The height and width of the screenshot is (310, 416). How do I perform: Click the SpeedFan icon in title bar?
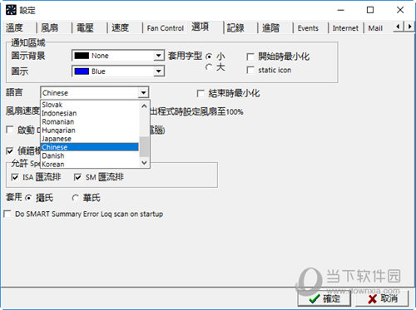11,10
